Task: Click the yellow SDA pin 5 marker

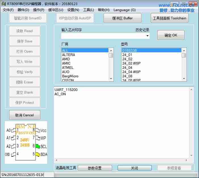Action: coord(37,154)
